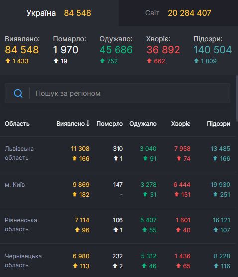Click green up arrow beside 752 recovered
The image size is (238, 277).
tap(102, 61)
